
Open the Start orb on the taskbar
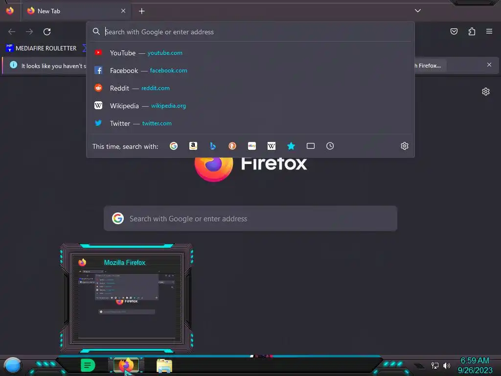[12, 365]
